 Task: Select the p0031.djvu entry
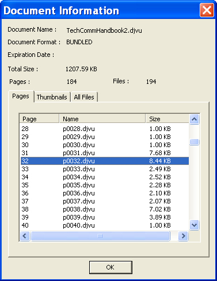[105, 153]
